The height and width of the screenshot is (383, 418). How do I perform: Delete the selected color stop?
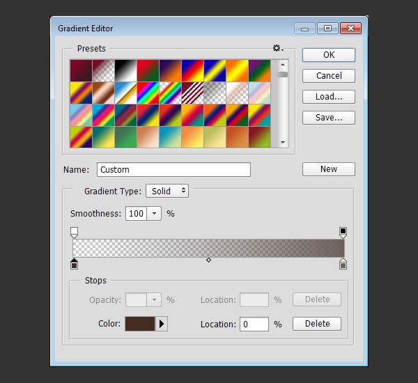coord(317,324)
